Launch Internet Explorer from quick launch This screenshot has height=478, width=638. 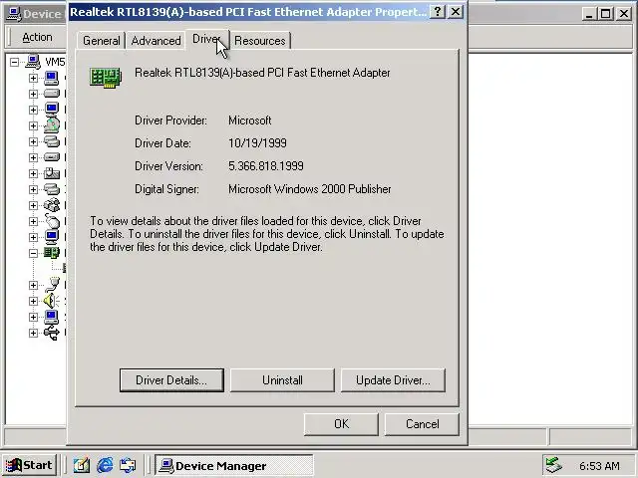[x=105, y=465]
